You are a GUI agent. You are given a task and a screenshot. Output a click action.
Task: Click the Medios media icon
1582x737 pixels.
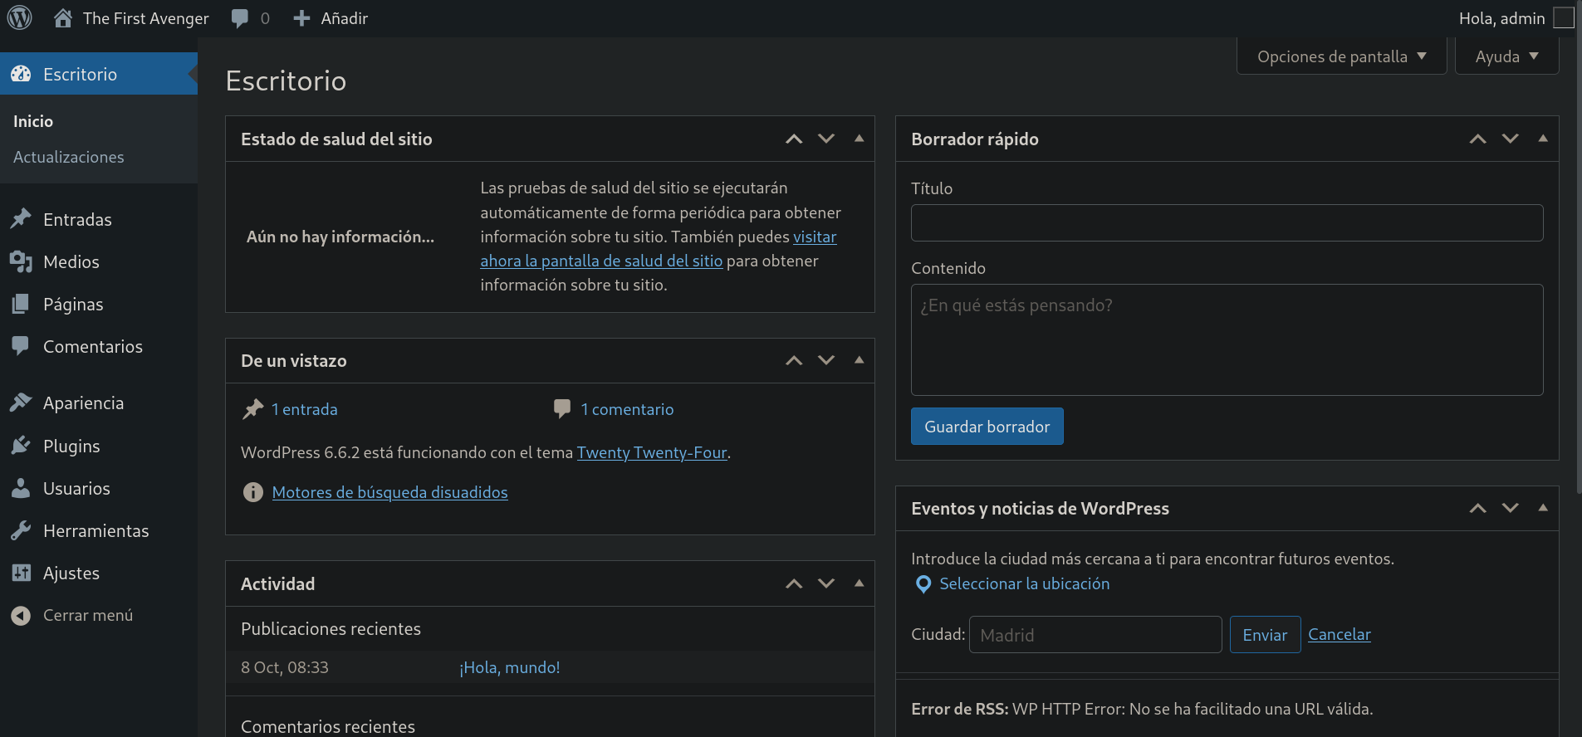21,261
